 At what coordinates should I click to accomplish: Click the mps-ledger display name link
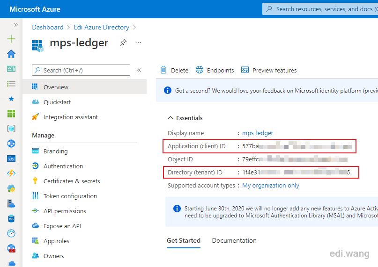[x=258, y=133]
